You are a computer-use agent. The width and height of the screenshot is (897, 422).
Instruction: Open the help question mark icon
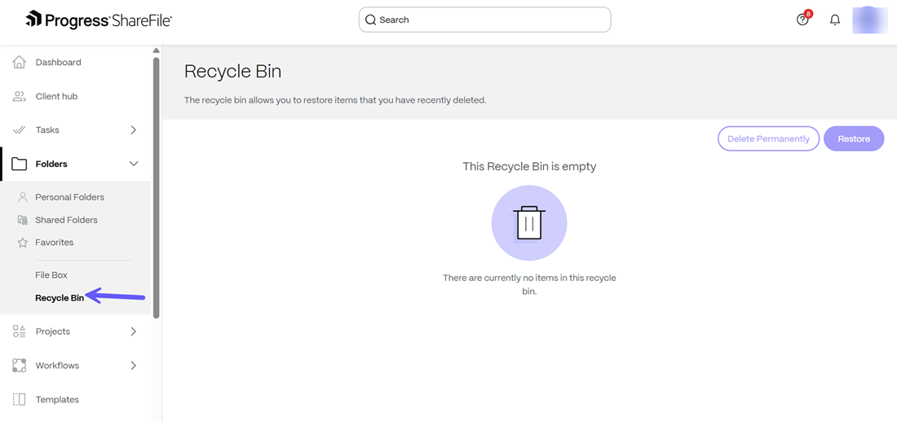point(802,20)
